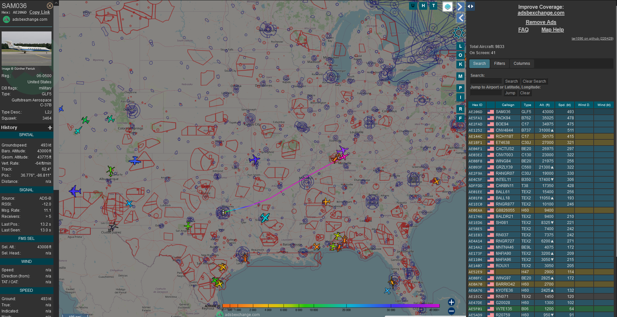Click the left chevron collapse button
Viewport: 617px width, 317px height.
461,18
